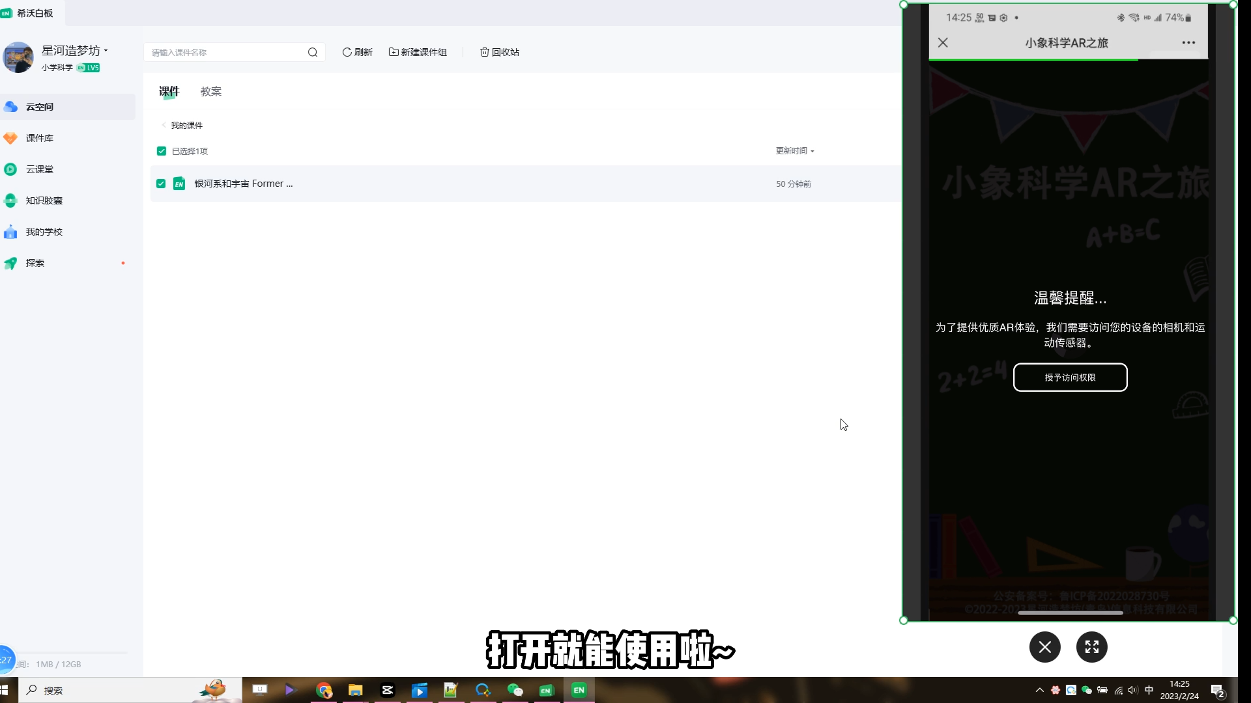1251x703 pixels.
Task: Enlarge the phone mirror with the fullscreen icon
Action: pos(1091,647)
